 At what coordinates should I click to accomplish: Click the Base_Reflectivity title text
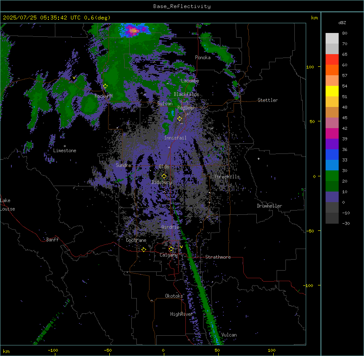coord(182,6)
